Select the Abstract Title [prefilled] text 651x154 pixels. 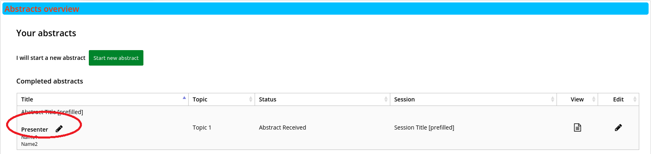click(x=52, y=112)
